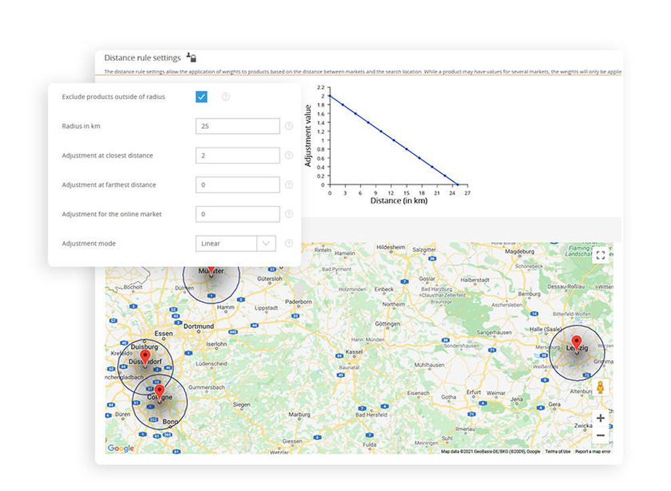Image resolution: width=671 pixels, height=491 pixels.
Task: Click the chart point at adjustment value 2
Action: coord(330,96)
